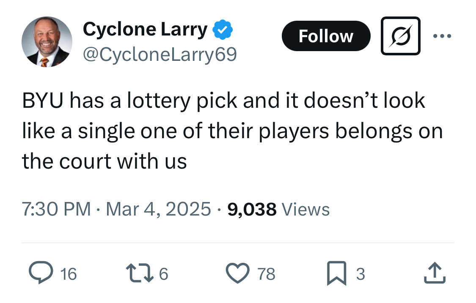Like the tweet with heart icon
476x303 pixels.
239,273
